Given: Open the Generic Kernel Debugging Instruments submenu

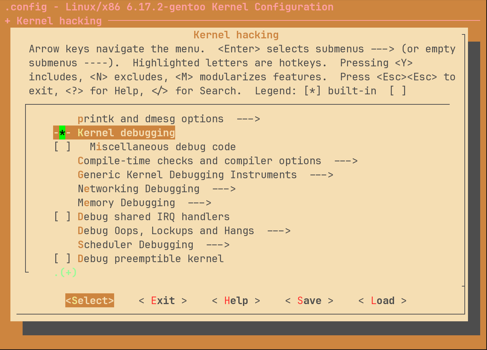Looking at the screenshot, I should click(x=187, y=175).
